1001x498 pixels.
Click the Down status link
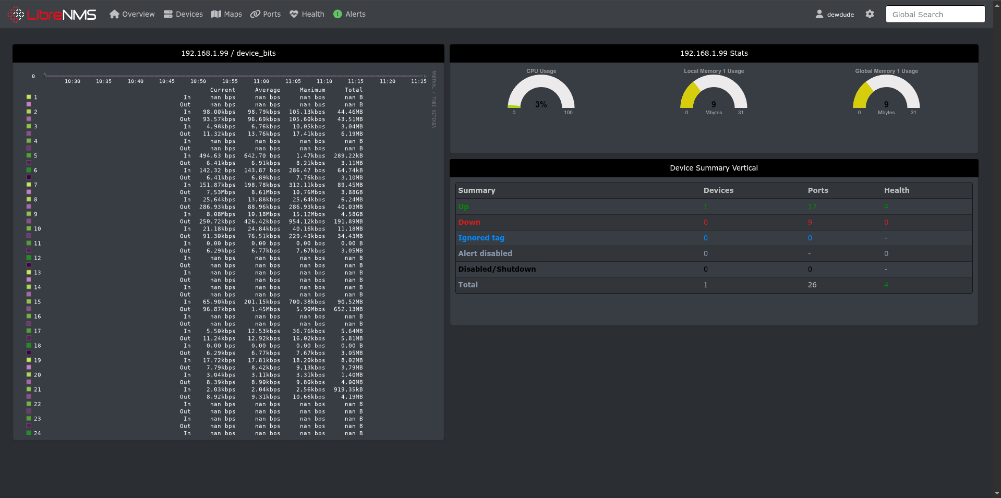coord(469,222)
